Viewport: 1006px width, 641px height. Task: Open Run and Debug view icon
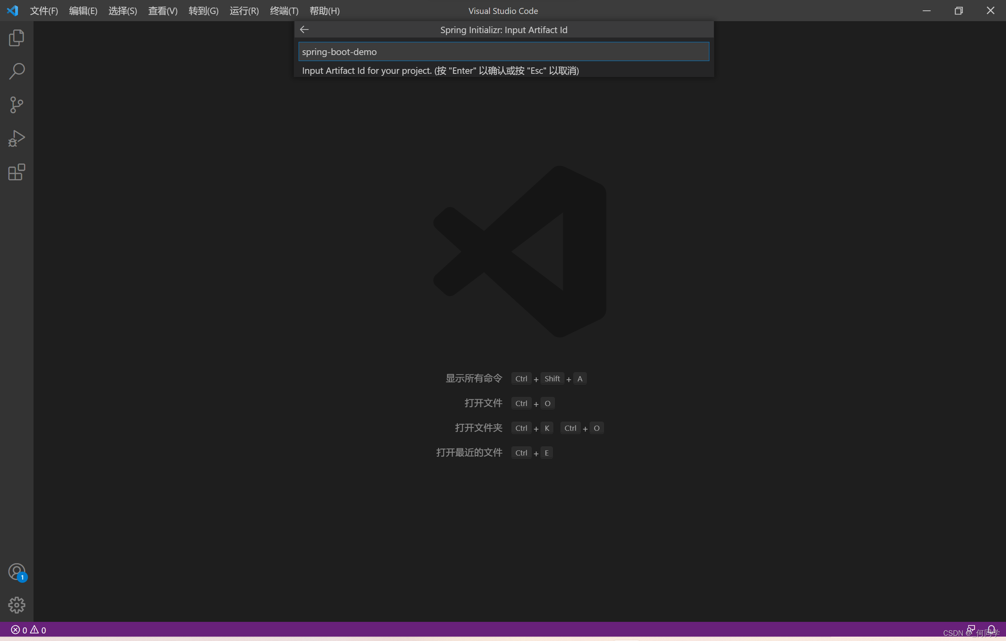pos(17,138)
